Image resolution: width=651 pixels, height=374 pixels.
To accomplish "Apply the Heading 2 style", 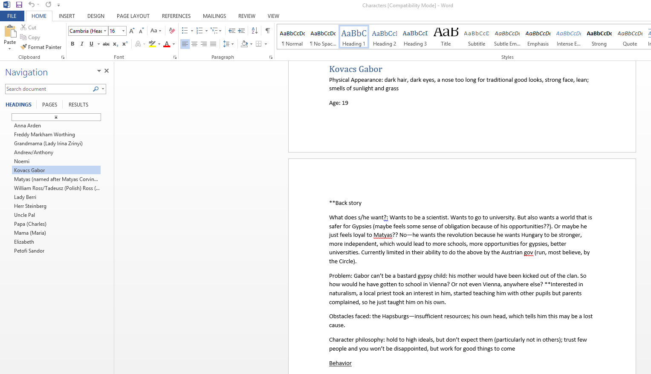I will coord(384,37).
